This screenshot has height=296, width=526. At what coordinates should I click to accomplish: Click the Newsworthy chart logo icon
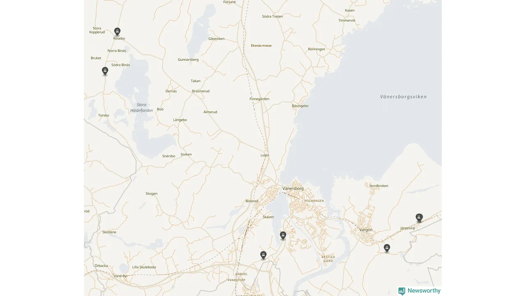point(402,291)
